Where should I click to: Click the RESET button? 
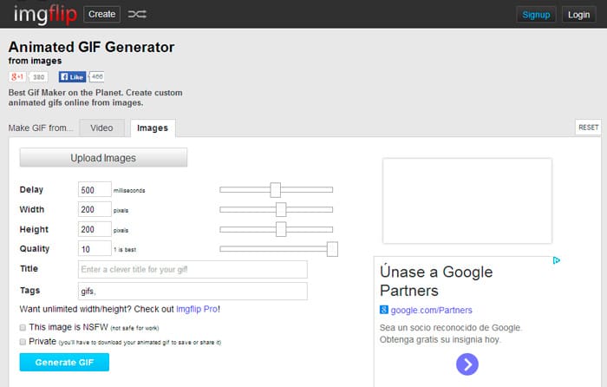[x=588, y=128]
